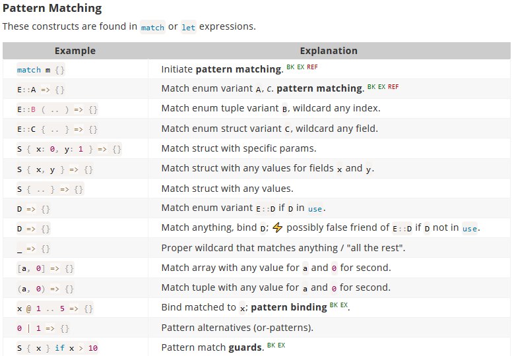
Task: Open REF link in enum variant A row
Action: point(393,86)
